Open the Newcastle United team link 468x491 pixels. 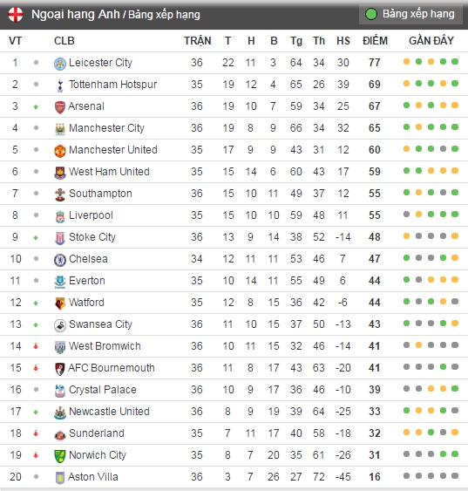pos(109,412)
